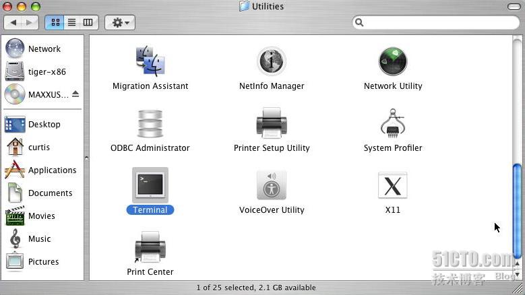Screen dimensions: 525x295
Task: Click the vertical scrollbar thumb
Action: point(517,211)
